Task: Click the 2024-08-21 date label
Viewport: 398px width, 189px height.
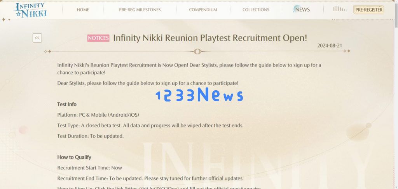Action: (330, 46)
